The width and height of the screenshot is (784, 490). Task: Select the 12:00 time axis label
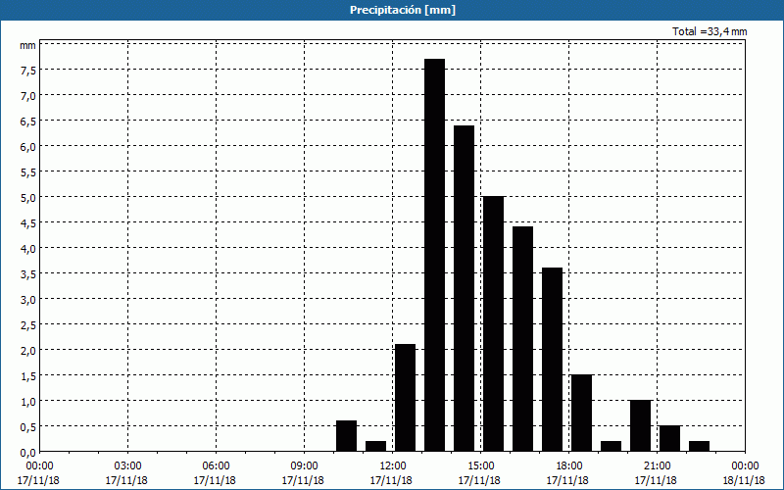pos(392,465)
